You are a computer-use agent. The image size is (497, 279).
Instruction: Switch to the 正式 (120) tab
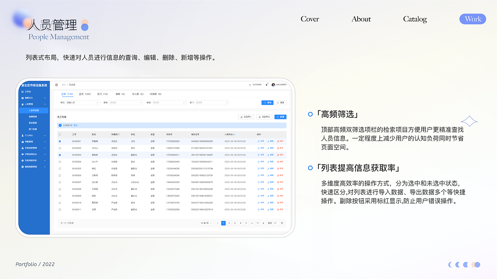[x=85, y=94]
